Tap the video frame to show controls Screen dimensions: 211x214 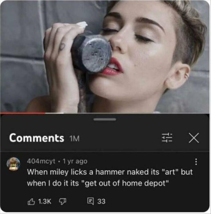pyautogui.click(x=105, y=56)
